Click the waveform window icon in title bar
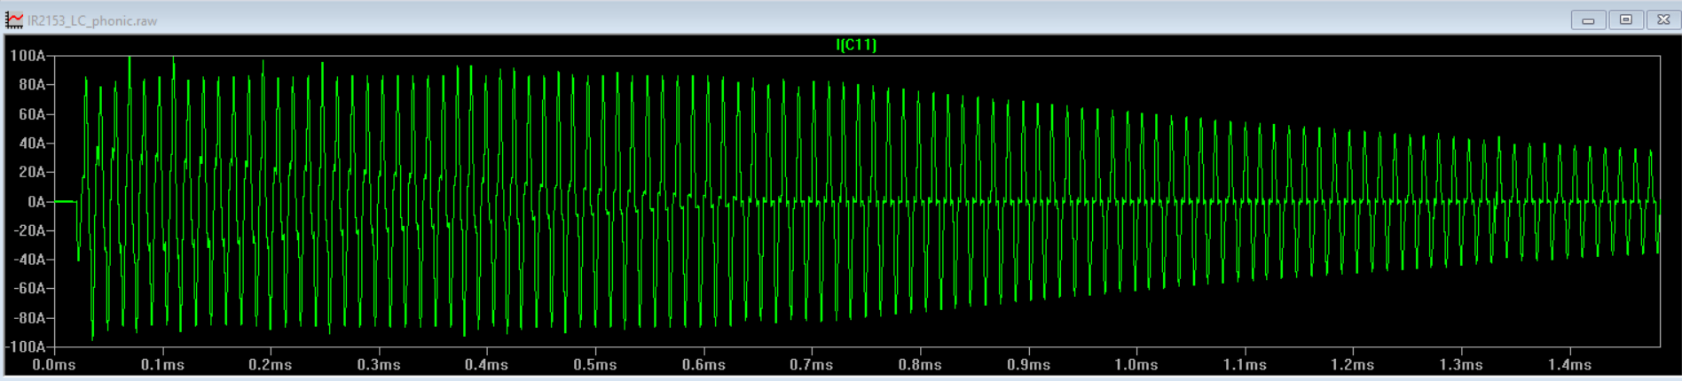Viewport: 1682px width, 381px height. 14,19
